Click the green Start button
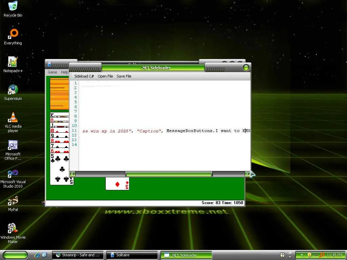The image size is (347, 260). [15, 255]
